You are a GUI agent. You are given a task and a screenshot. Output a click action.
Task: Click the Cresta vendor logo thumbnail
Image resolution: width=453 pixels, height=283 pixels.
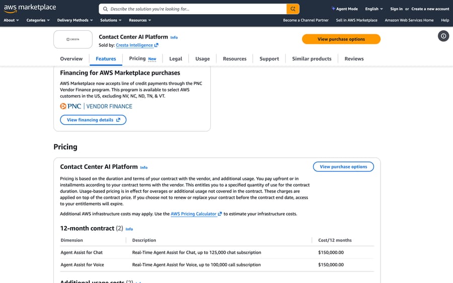tap(73, 39)
